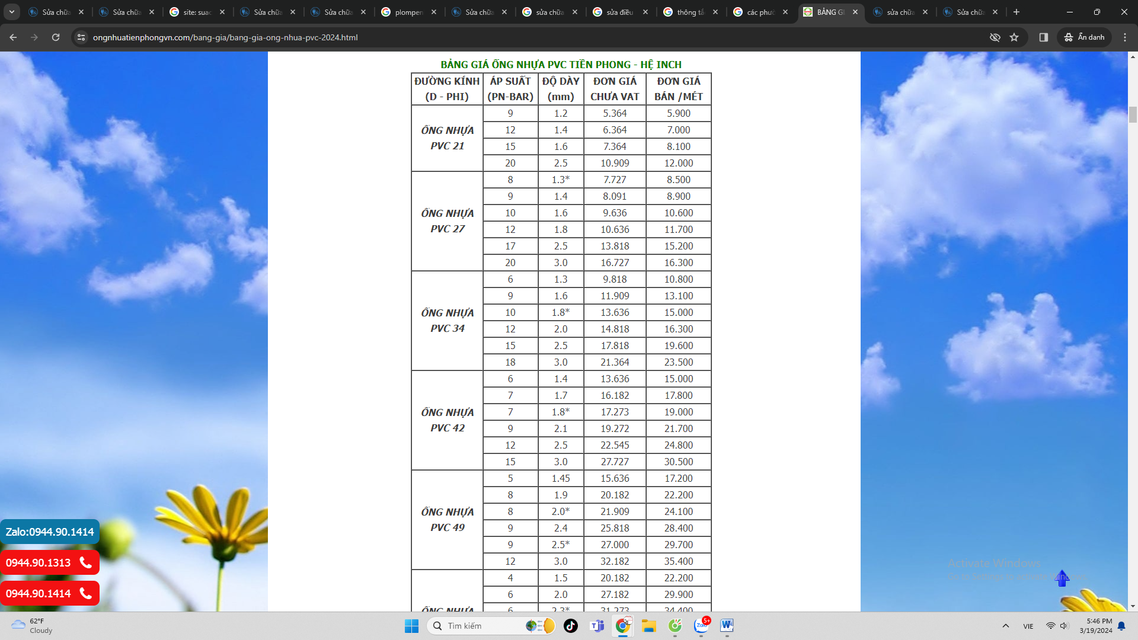Image resolution: width=1138 pixels, height=640 pixels.
Task: Select the 'ỐNG NHỰA PVC 21' row group cell
Action: pyautogui.click(x=447, y=138)
